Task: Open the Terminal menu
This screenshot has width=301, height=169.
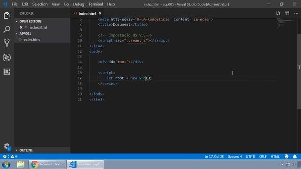Action: coord(95,4)
